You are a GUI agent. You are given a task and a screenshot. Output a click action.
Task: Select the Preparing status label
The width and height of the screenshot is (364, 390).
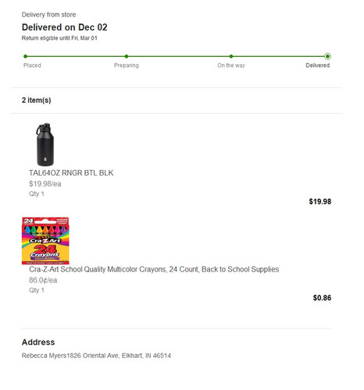click(127, 66)
